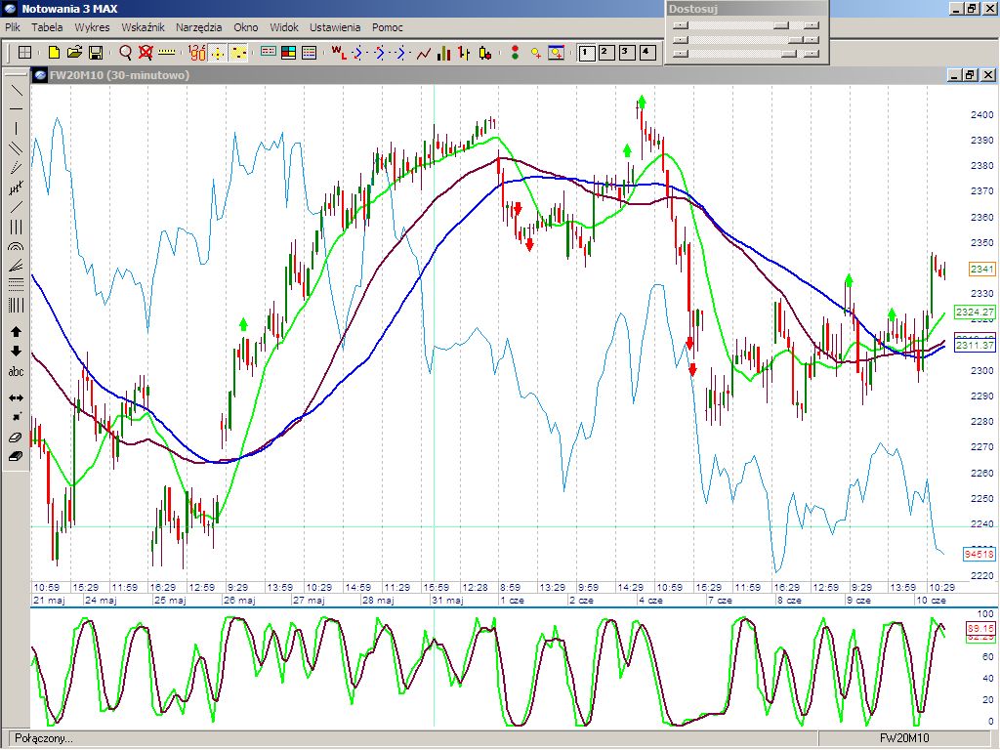Click the traffic light signals icon
This screenshot has height=750, width=1000.
click(x=515, y=52)
